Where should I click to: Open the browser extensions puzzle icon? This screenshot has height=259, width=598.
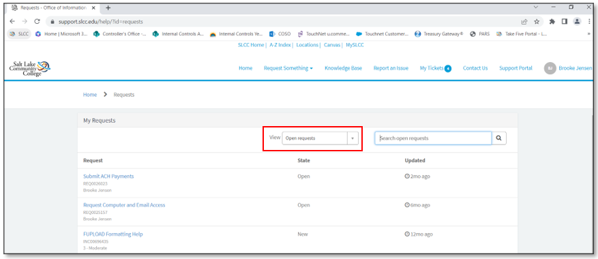tap(552, 22)
